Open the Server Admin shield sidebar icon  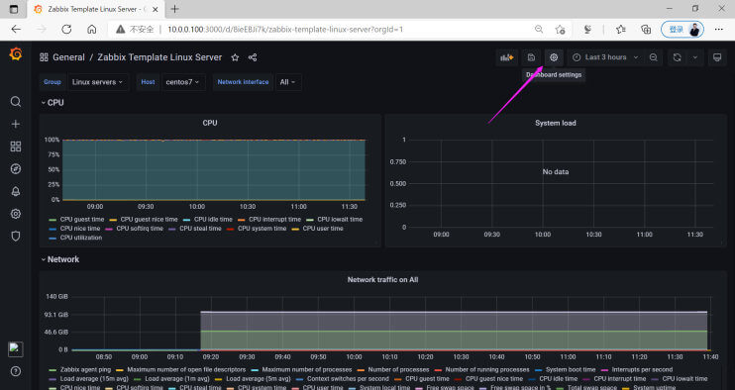pyautogui.click(x=16, y=237)
